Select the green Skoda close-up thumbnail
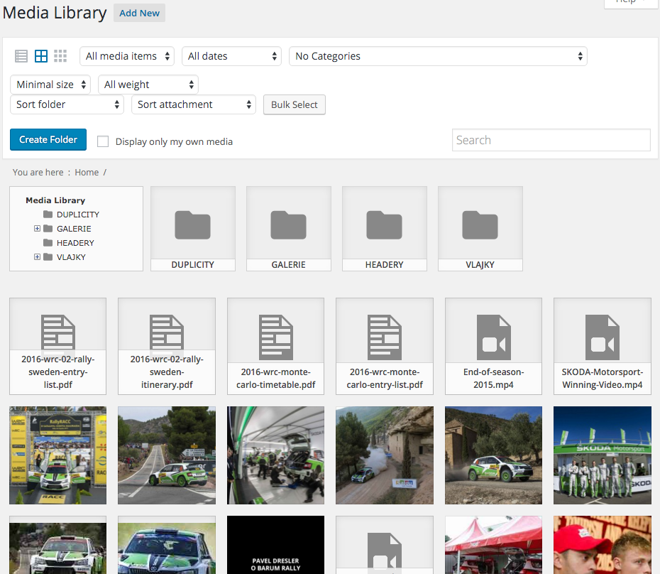Image resolution: width=660 pixels, height=574 pixels. pos(167,545)
